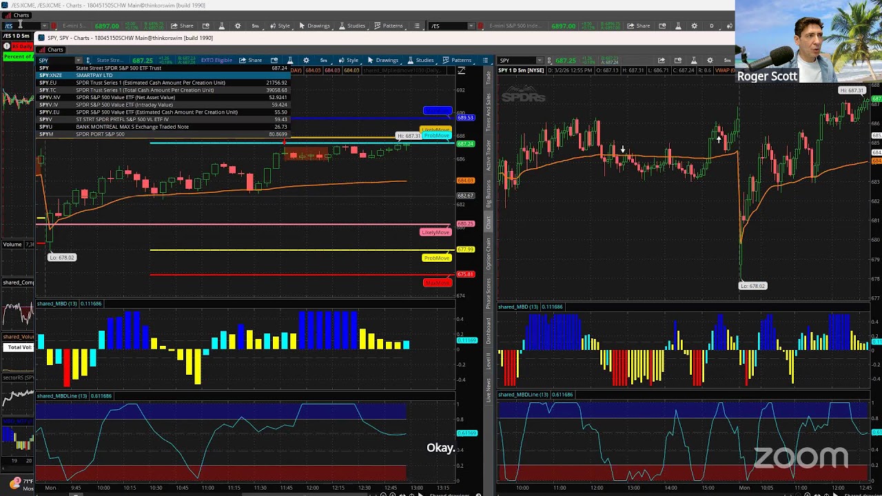Viewport: 882px width, 496px height.
Task: Open the list-view menu icon in /ES toolbar
Action: point(417,26)
